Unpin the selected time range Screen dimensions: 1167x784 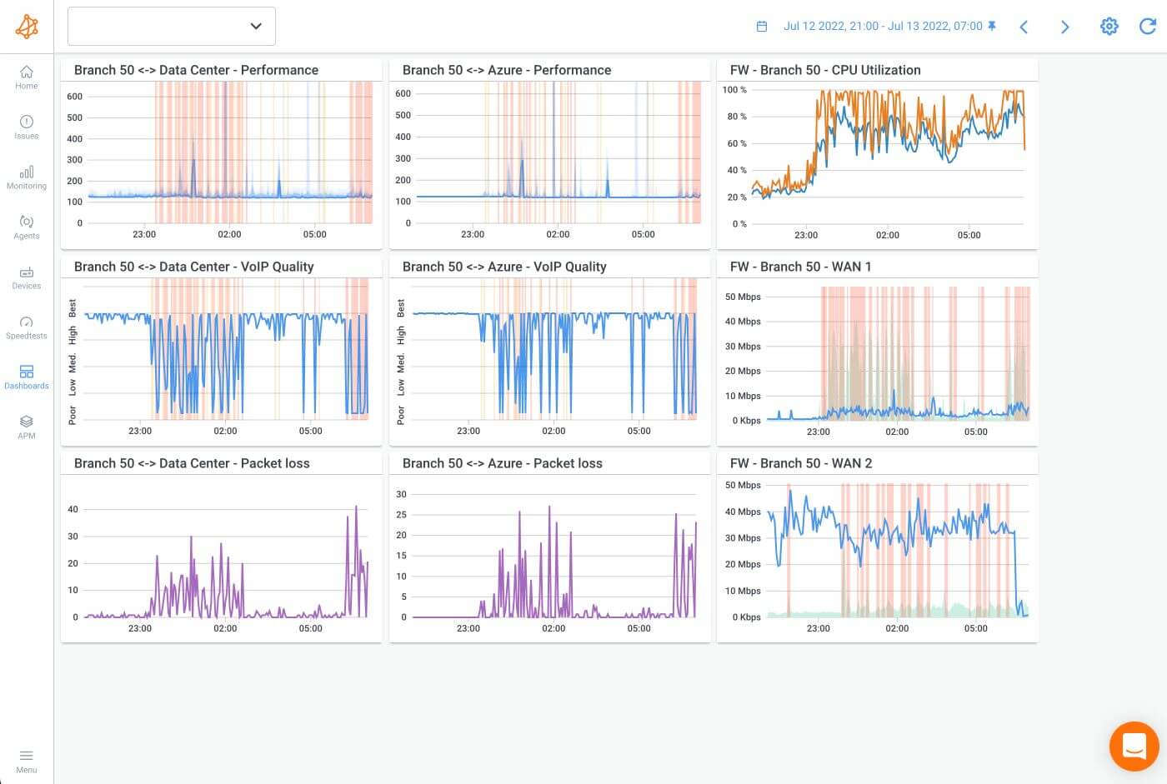coord(991,26)
